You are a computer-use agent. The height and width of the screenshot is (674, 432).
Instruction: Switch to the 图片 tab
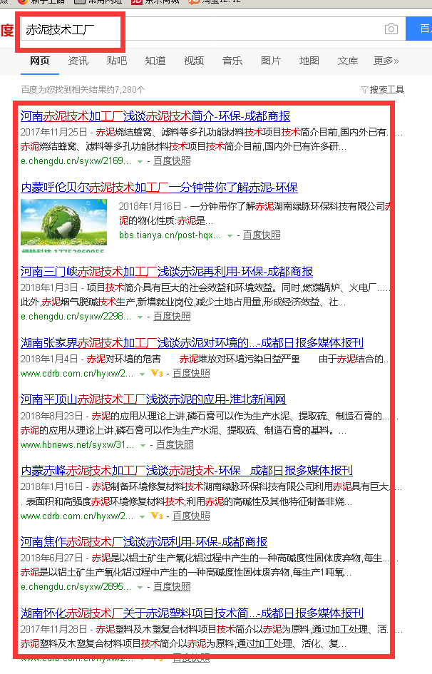pyautogui.click(x=271, y=61)
